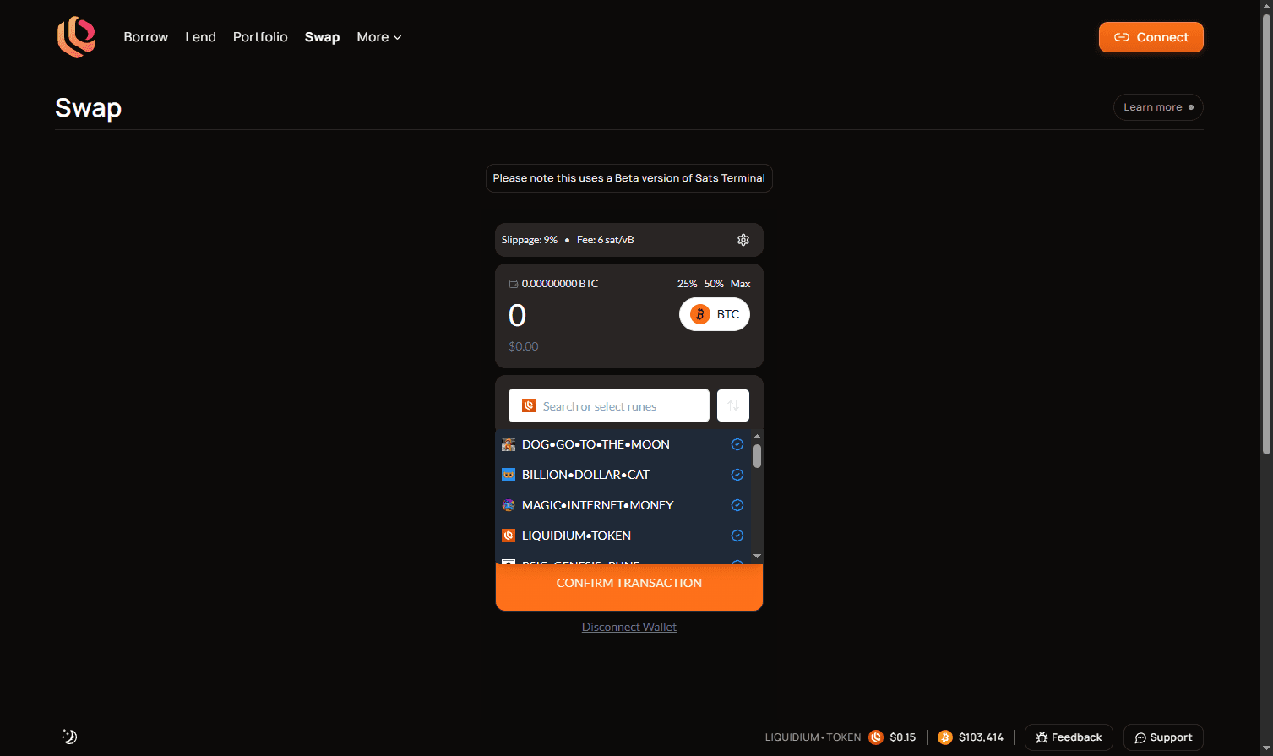
Task: Click the $0.00 value under the amount
Action: pyautogui.click(x=524, y=346)
